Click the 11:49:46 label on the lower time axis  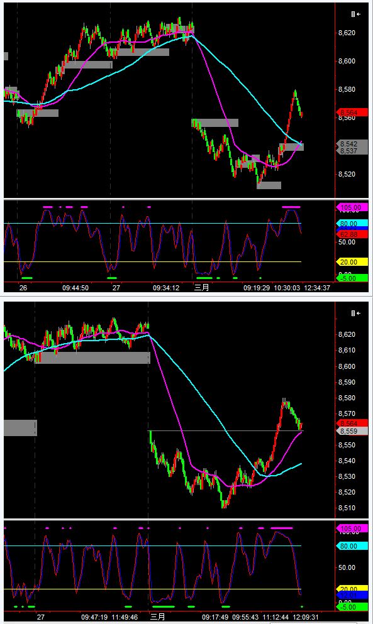click(x=125, y=617)
